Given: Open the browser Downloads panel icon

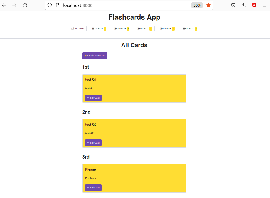Looking at the screenshot, I should tap(243, 5).
